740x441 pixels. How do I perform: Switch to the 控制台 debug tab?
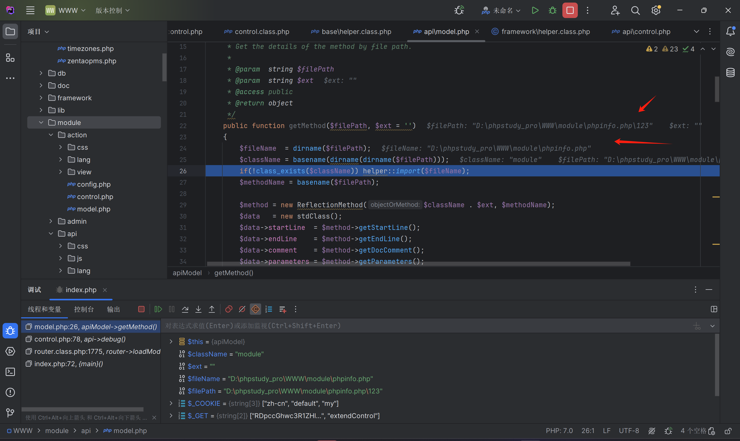[x=84, y=309]
